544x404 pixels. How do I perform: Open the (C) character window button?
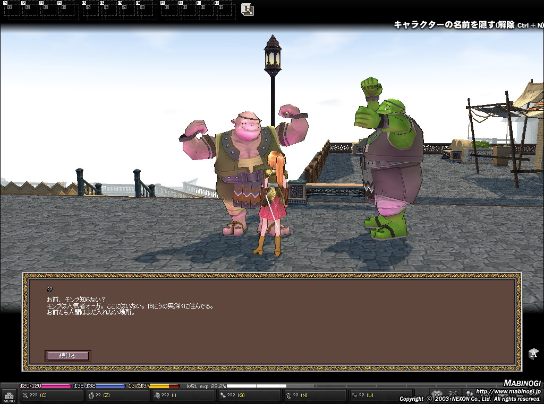51,395
